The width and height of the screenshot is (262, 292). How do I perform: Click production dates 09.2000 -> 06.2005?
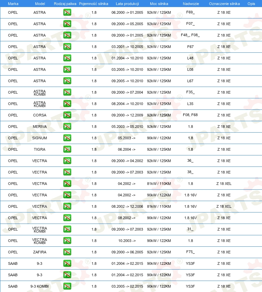click(127, 252)
